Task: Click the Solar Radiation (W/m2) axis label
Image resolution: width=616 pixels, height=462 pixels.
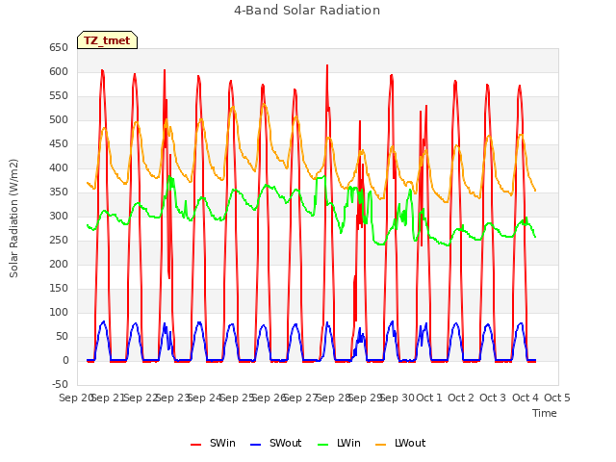Action: [13, 218]
